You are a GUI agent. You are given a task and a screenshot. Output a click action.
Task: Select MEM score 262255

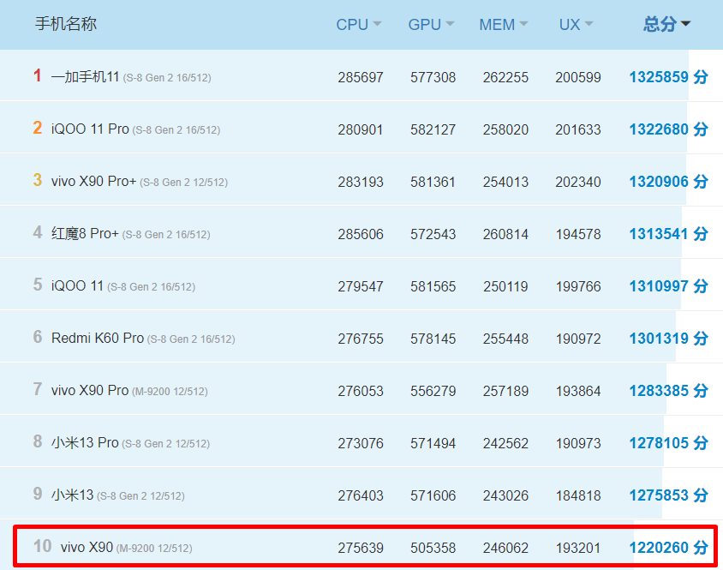[x=505, y=77]
